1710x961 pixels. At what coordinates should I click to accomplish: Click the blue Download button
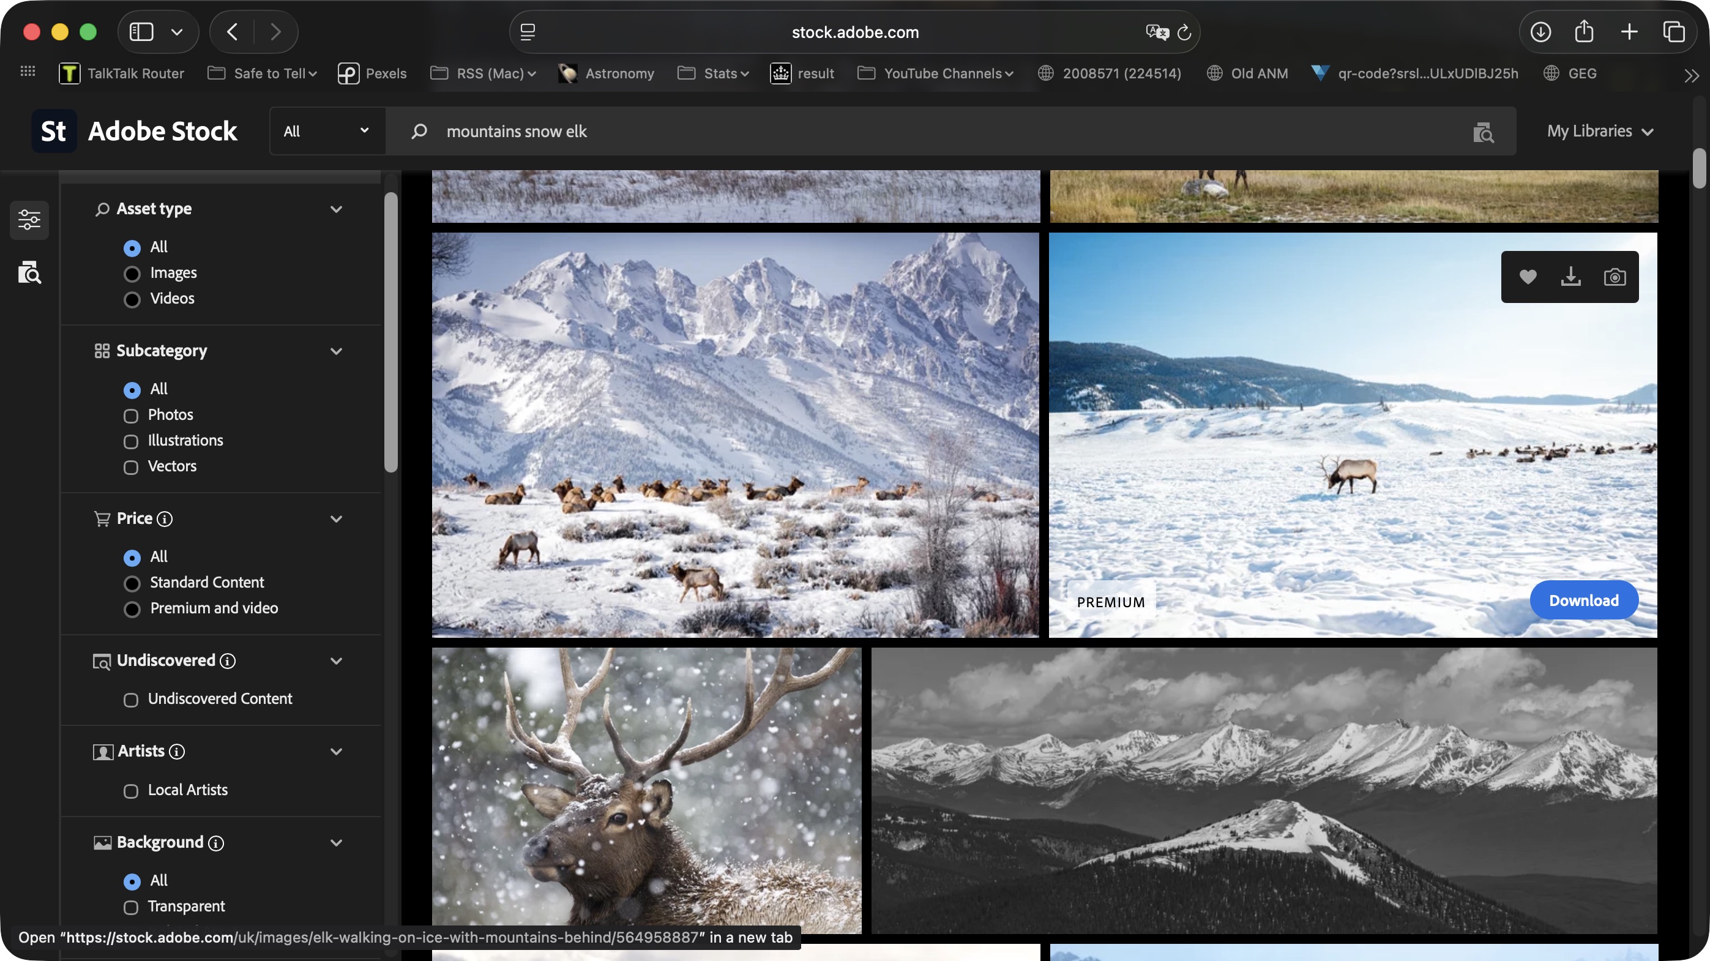point(1584,600)
